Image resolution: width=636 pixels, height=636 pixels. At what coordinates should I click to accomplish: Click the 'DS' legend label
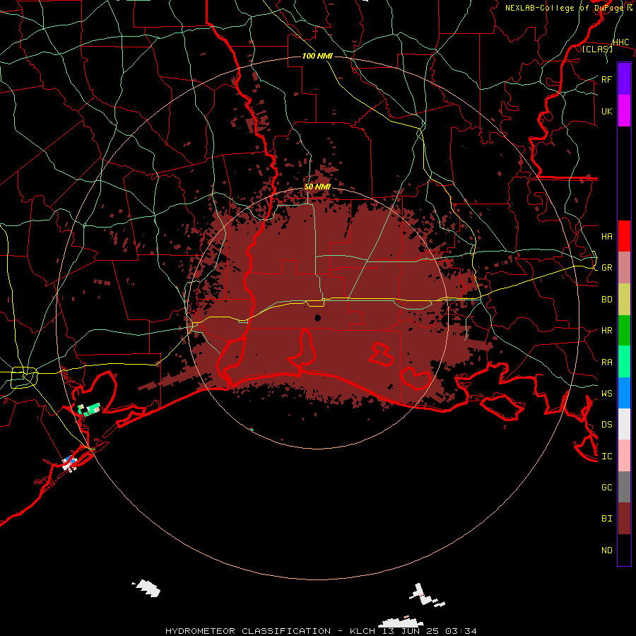607,425
